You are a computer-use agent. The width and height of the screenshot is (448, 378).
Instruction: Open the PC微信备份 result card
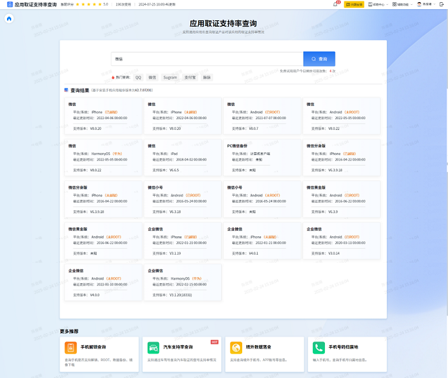click(262, 157)
